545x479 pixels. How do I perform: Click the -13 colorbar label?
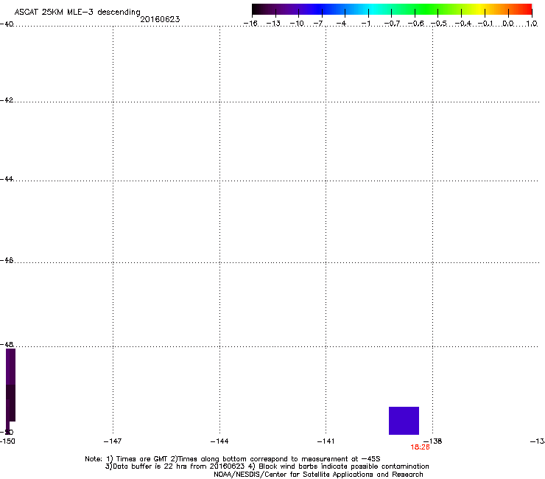[273, 24]
